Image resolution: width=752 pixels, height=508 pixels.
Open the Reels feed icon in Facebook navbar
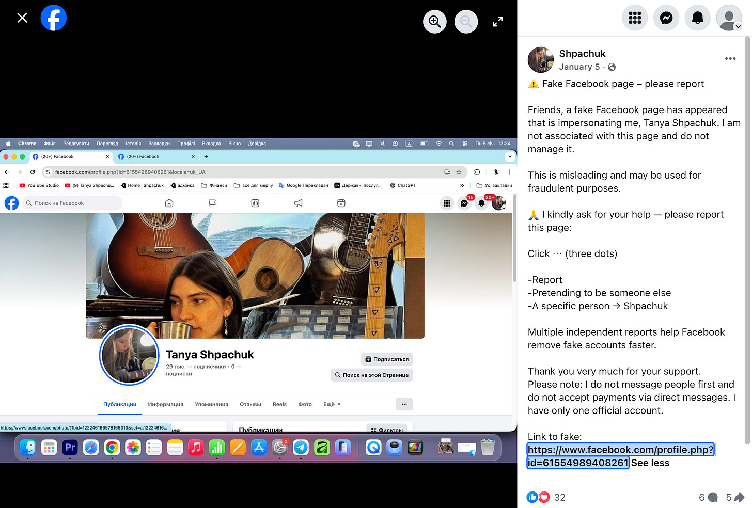click(341, 203)
